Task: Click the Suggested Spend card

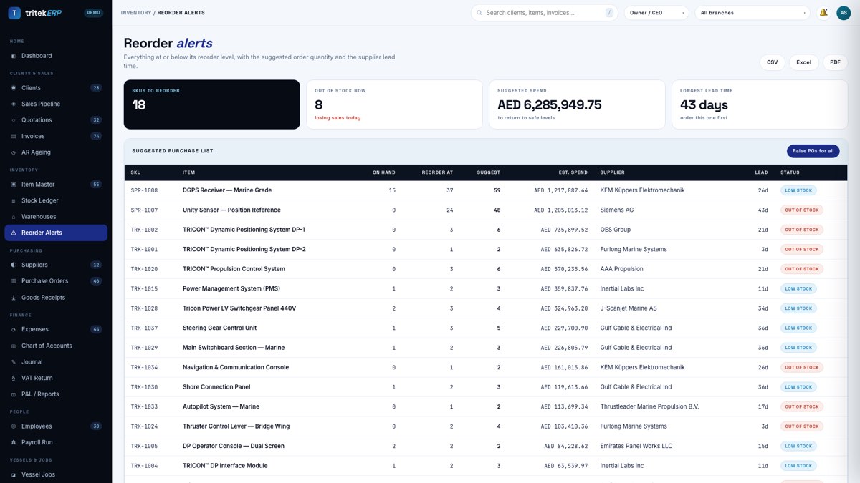Action: [577, 104]
